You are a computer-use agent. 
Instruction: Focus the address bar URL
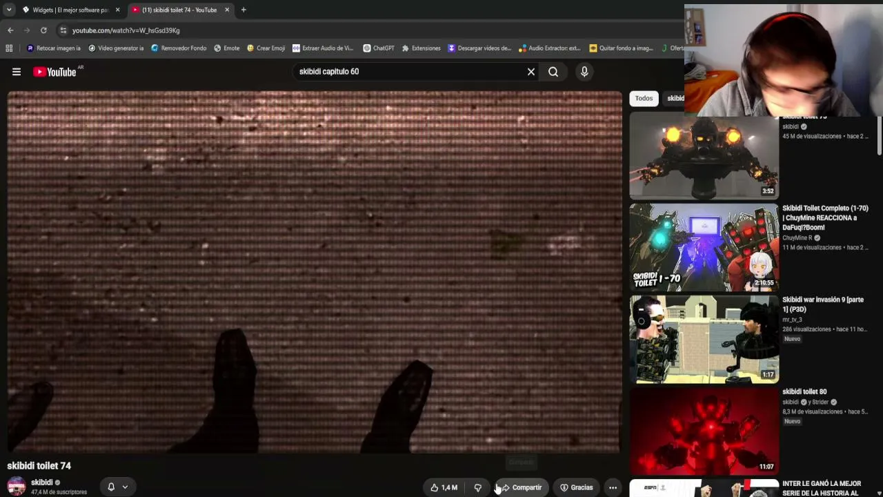[126, 30]
